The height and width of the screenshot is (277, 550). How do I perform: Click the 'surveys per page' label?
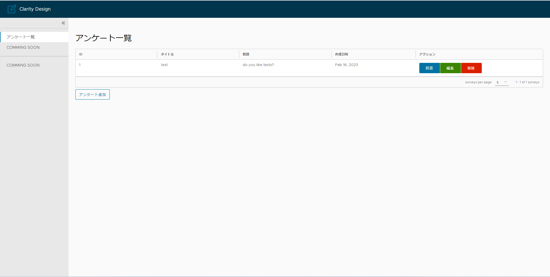tap(478, 82)
